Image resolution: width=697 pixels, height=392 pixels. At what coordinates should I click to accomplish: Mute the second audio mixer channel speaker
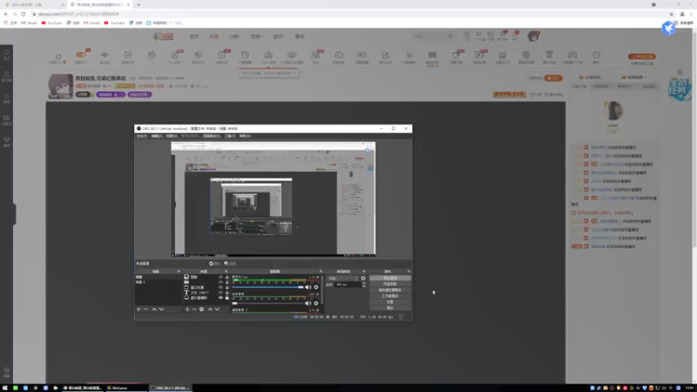(308, 303)
